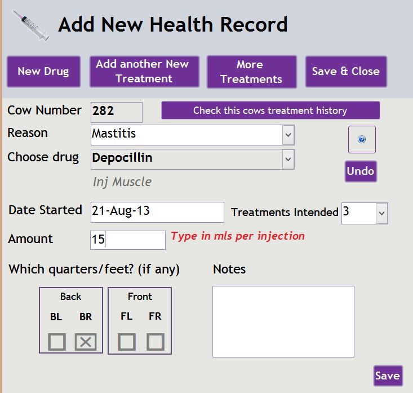Expand the Reason dropdown showing Mastitis
413x393 pixels.
click(x=288, y=135)
